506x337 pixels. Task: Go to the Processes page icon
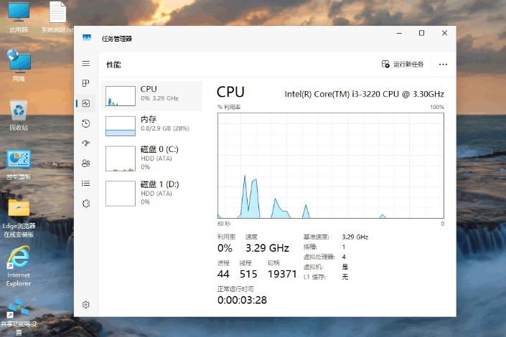(x=86, y=83)
